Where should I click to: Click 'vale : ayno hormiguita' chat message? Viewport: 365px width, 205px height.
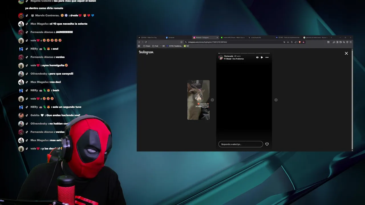(49, 65)
